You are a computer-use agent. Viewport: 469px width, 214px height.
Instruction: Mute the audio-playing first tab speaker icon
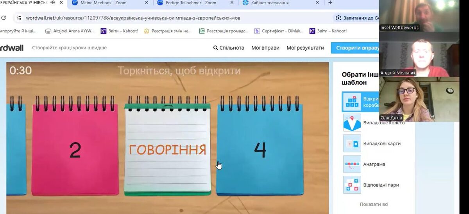tap(52, 3)
